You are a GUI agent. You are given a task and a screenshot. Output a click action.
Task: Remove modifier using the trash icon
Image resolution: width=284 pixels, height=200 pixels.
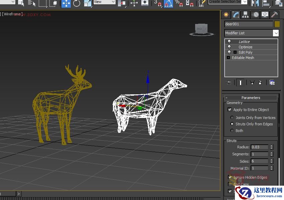click(x=260, y=83)
